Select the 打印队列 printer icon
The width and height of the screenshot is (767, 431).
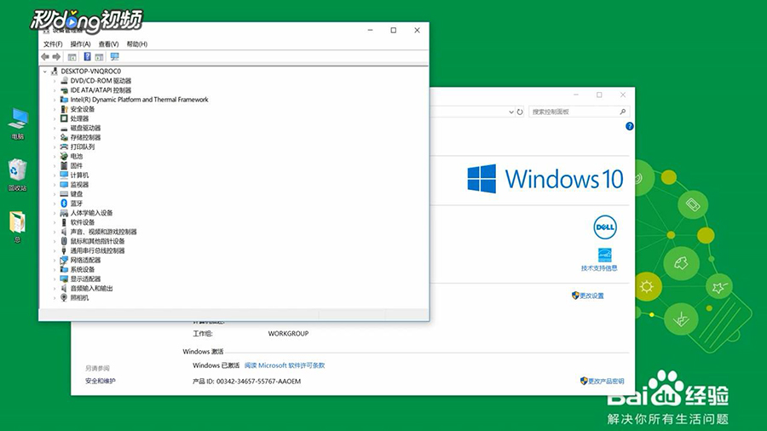(x=64, y=147)
